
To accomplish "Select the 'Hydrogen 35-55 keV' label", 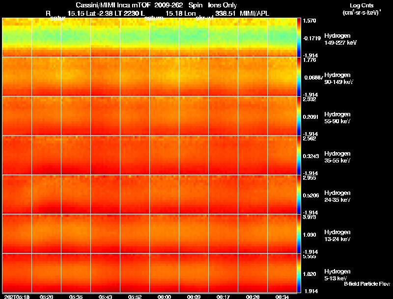I will pos(337,157).
